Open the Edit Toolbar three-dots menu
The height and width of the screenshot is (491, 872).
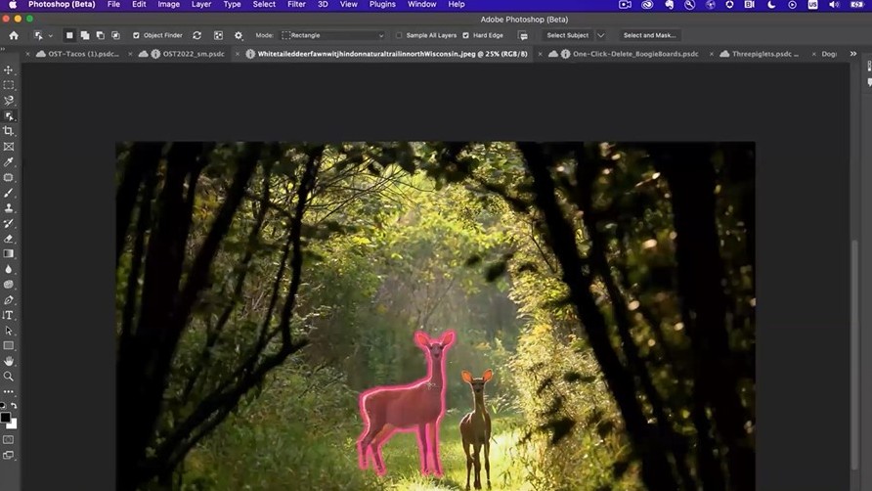tap(9, 392)
